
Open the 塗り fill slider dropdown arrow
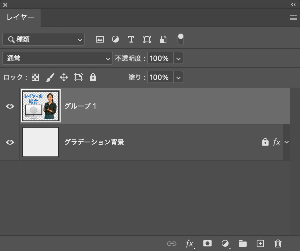[178, 77]
